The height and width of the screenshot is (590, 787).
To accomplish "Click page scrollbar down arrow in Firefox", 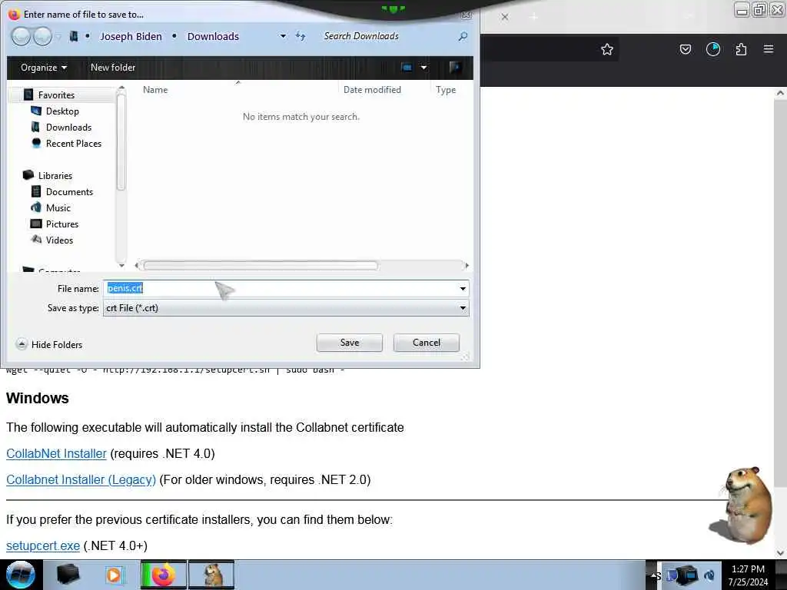I will 780,553.
